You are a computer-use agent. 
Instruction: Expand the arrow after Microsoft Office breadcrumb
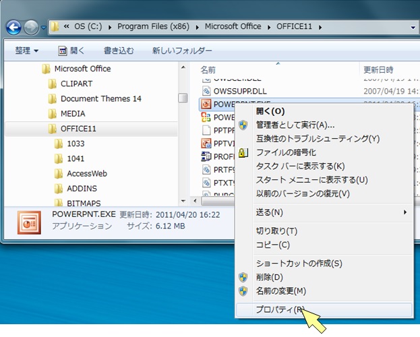[x=269, y=27]
